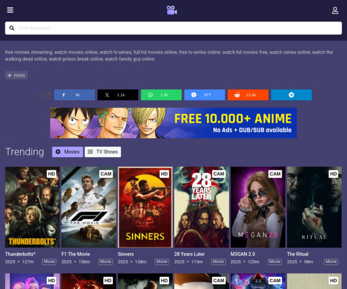Screen dimensions: 347x289
Task: Open the Free 10.000+ Anime banner
Action: click(173, 123)
